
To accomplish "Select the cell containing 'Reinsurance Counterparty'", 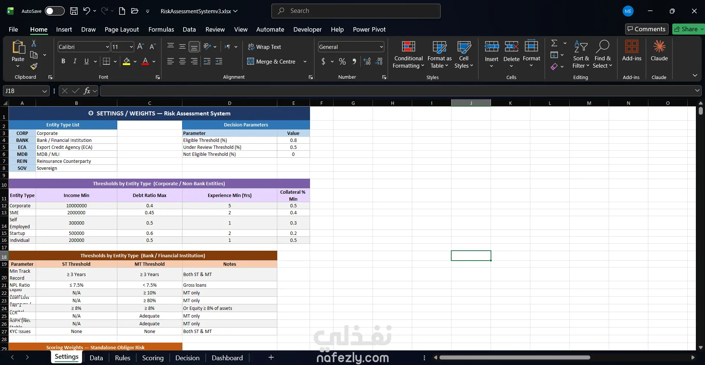I will tap(76, 161).
